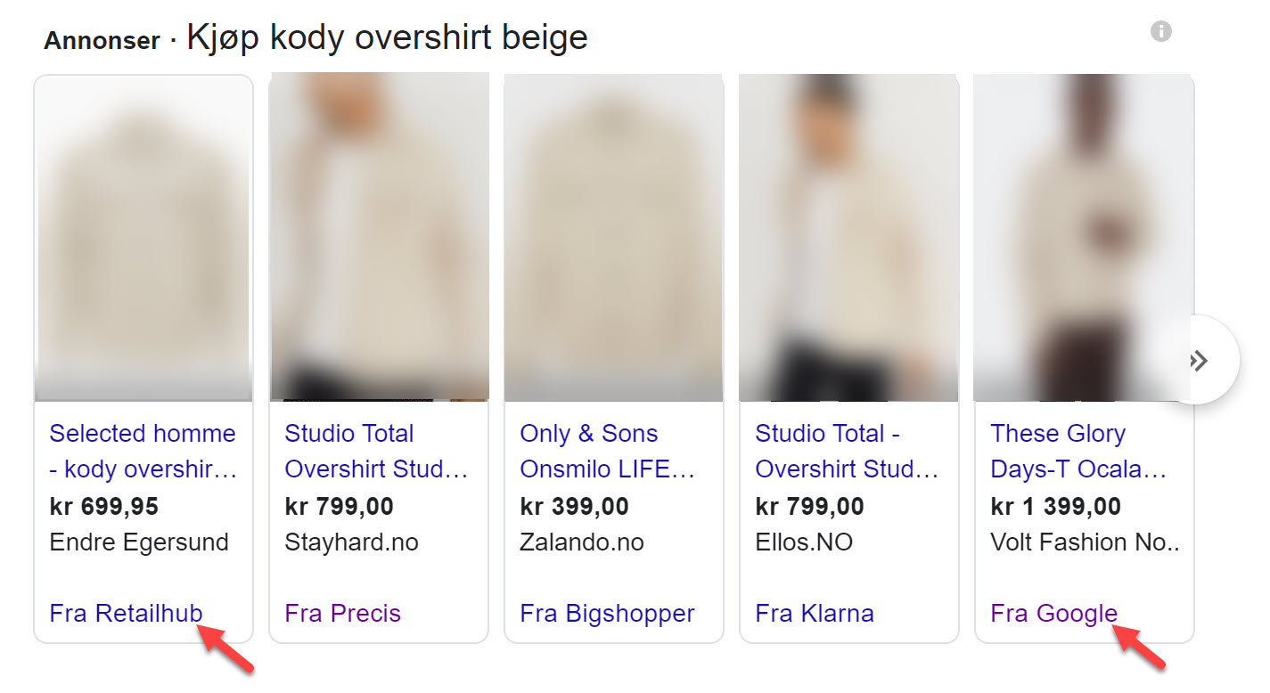Open the Studio Total Overshirt from Stayhard listing
This screenshot has width=1270, height=693.
(375, 451)
